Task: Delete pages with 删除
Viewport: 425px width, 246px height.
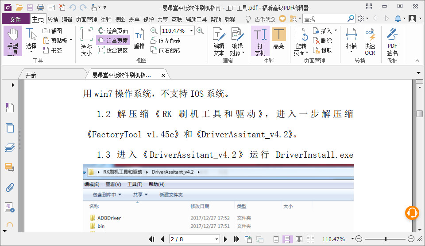Action: coord(323,41)
